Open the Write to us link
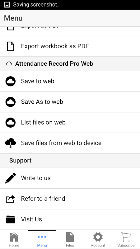 click(70, 178)
